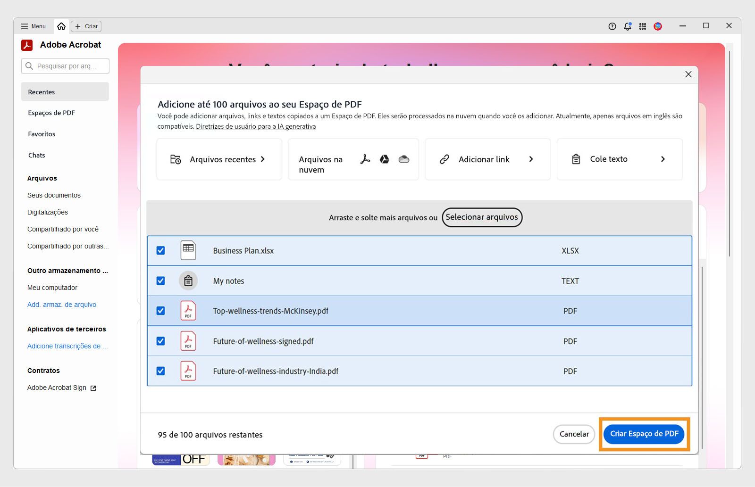Open the app grid waffle icon
Screen dimensions: 755x487
click(643, 26)
